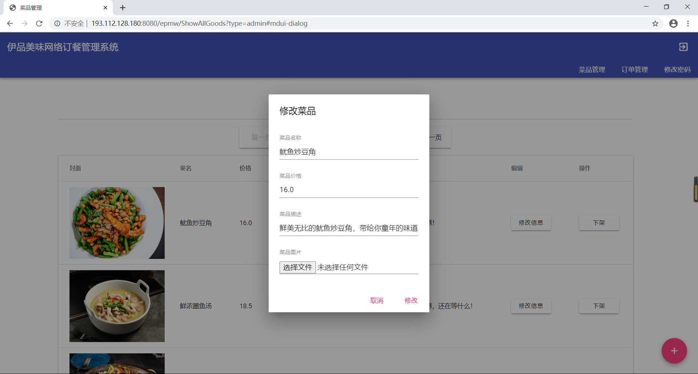Confirm the edit with 修改 button
The image size is (698, 374).
(x=411, y=300)
